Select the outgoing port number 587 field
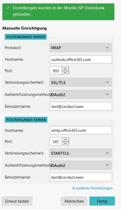Screen dimensions: 121x210 tap(56, 141)
